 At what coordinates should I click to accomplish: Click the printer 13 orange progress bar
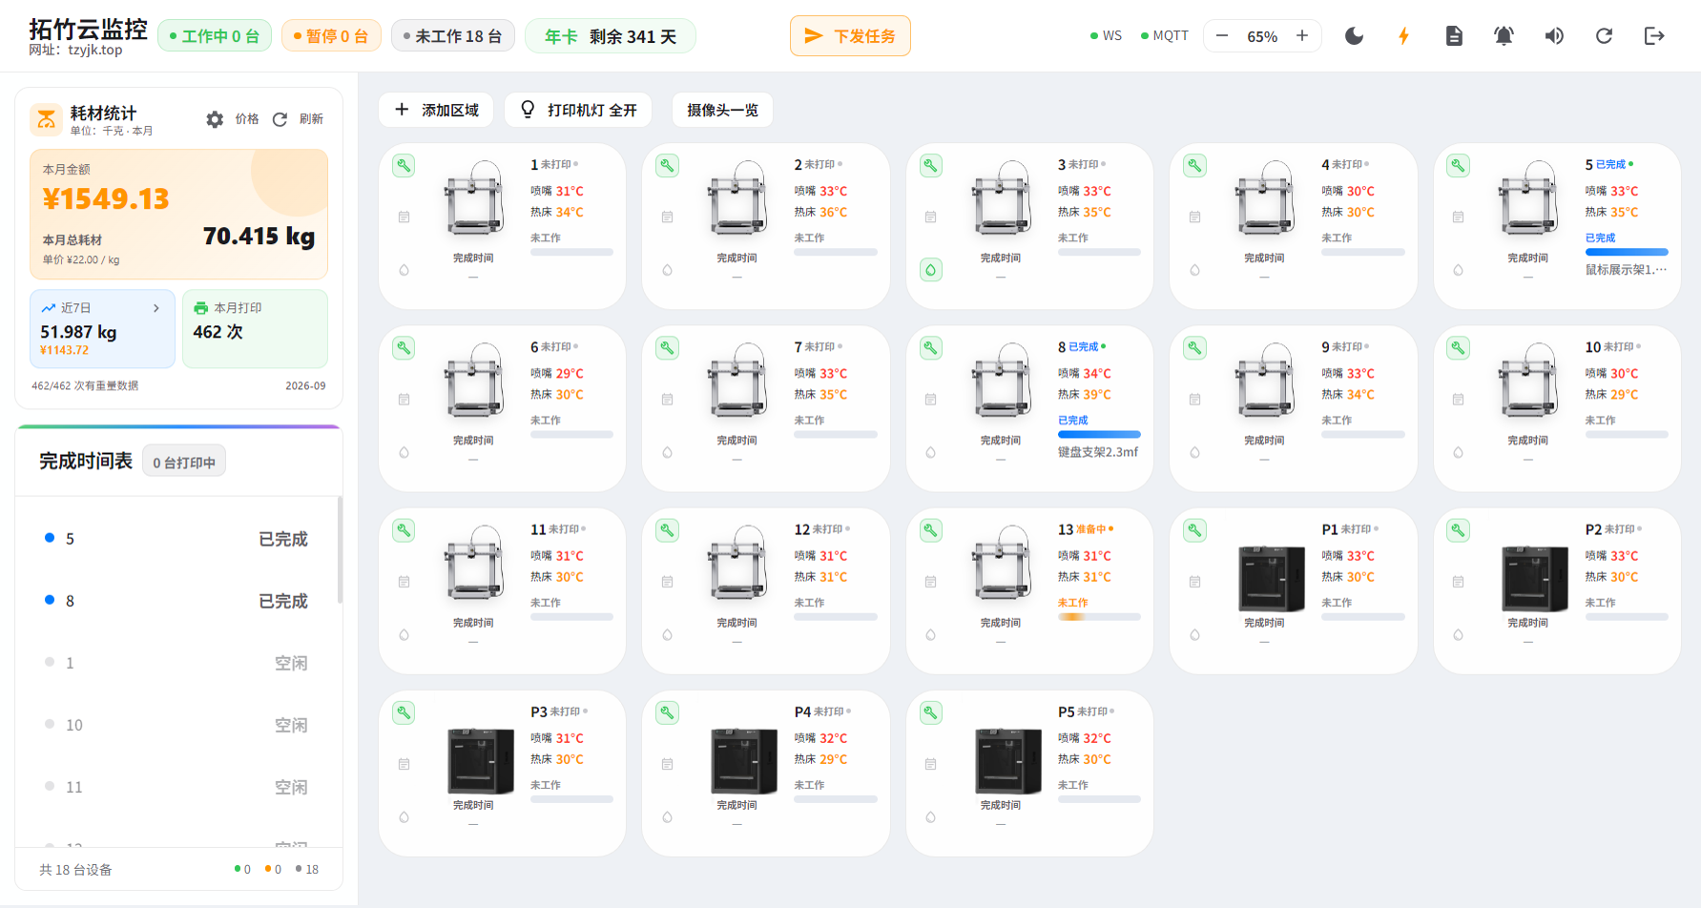click(x=1099, y=617)
